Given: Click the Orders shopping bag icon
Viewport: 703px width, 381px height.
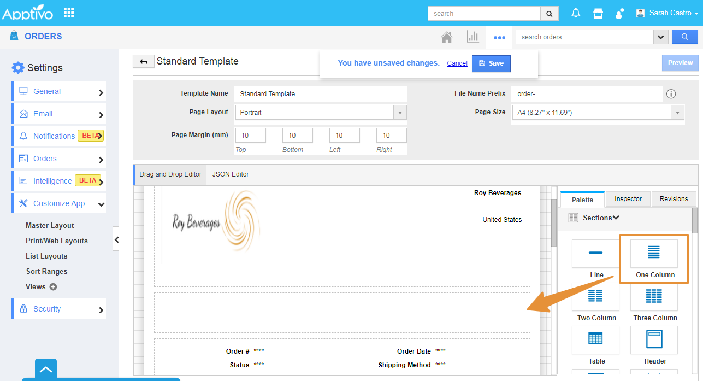Looking at the screenshot, I should tap(14, 36).
